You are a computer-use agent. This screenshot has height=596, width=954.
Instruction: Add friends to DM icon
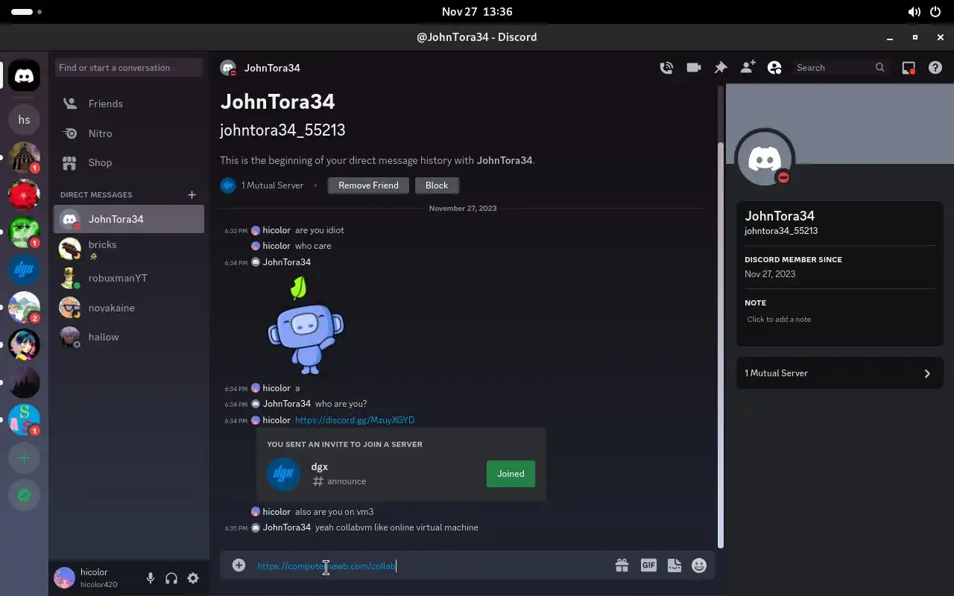click(748, 68)
